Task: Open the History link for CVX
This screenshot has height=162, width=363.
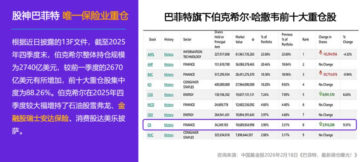Action: pyautogui.click(x=169, y=95)
